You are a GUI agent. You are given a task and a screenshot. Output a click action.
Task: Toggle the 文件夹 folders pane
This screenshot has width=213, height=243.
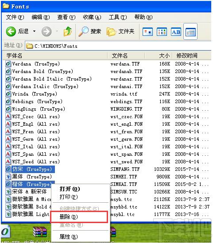coord(120,31)
